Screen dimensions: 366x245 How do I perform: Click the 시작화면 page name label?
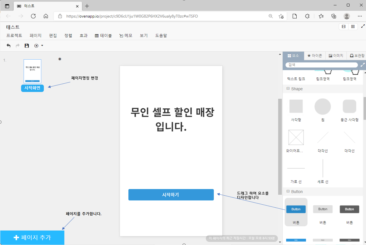(32, 88)
